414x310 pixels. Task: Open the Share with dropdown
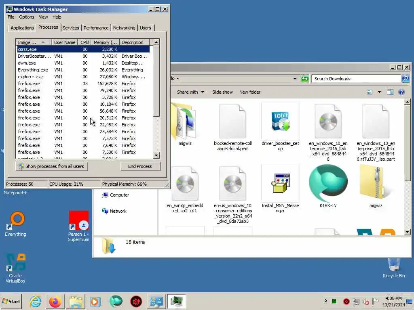[x=190, y=92]
